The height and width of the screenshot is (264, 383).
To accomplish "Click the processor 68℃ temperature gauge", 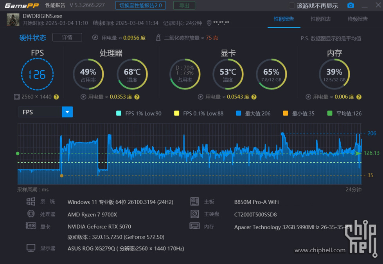I will pos(132,74).
